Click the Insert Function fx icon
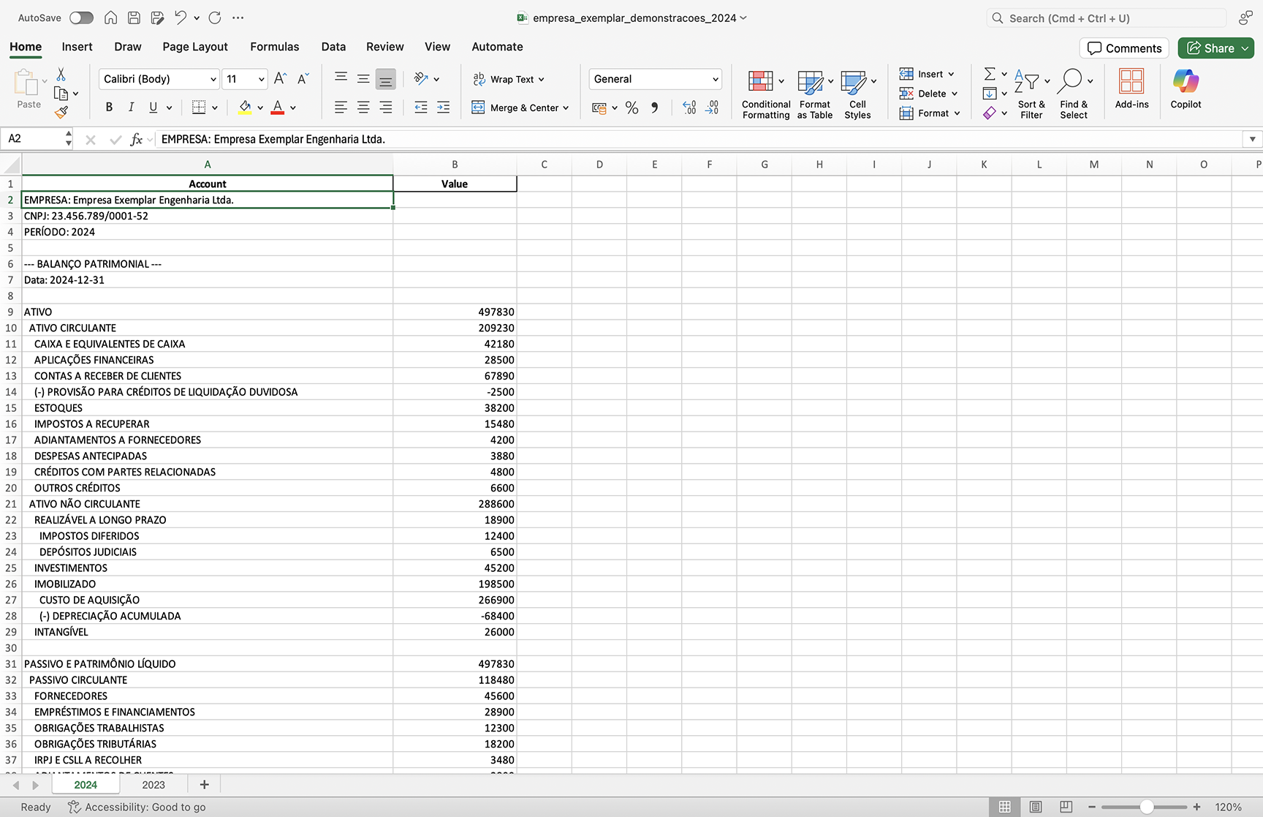The height and width of the screenshot is (817, 1263). (x=137, y=139)
